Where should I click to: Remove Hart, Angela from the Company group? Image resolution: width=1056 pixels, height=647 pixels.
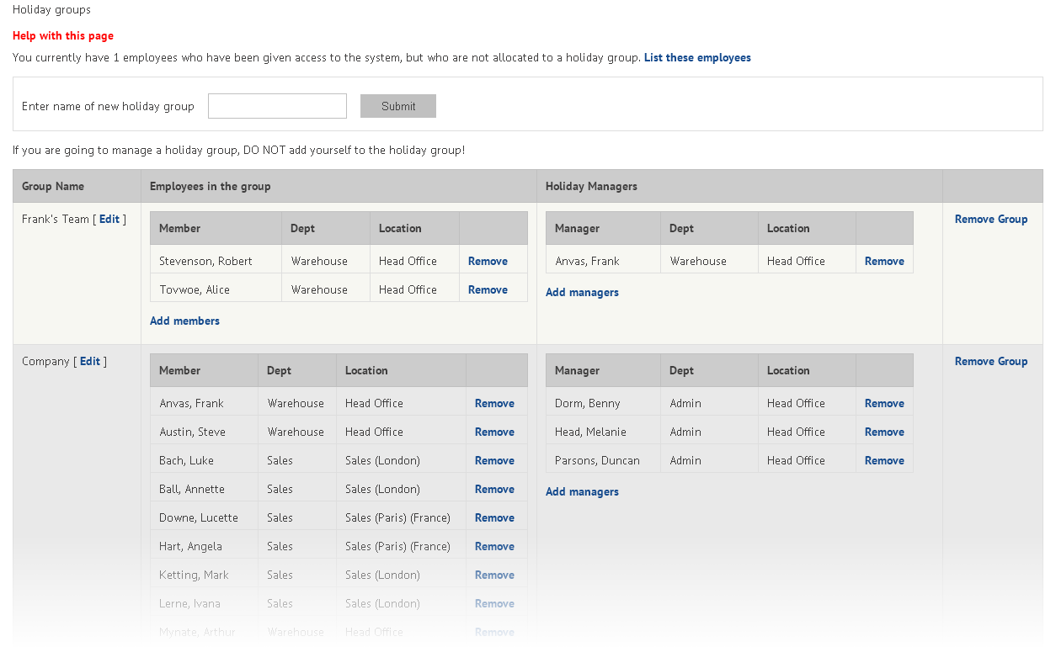pyautogui.click(x=494, y=546)
